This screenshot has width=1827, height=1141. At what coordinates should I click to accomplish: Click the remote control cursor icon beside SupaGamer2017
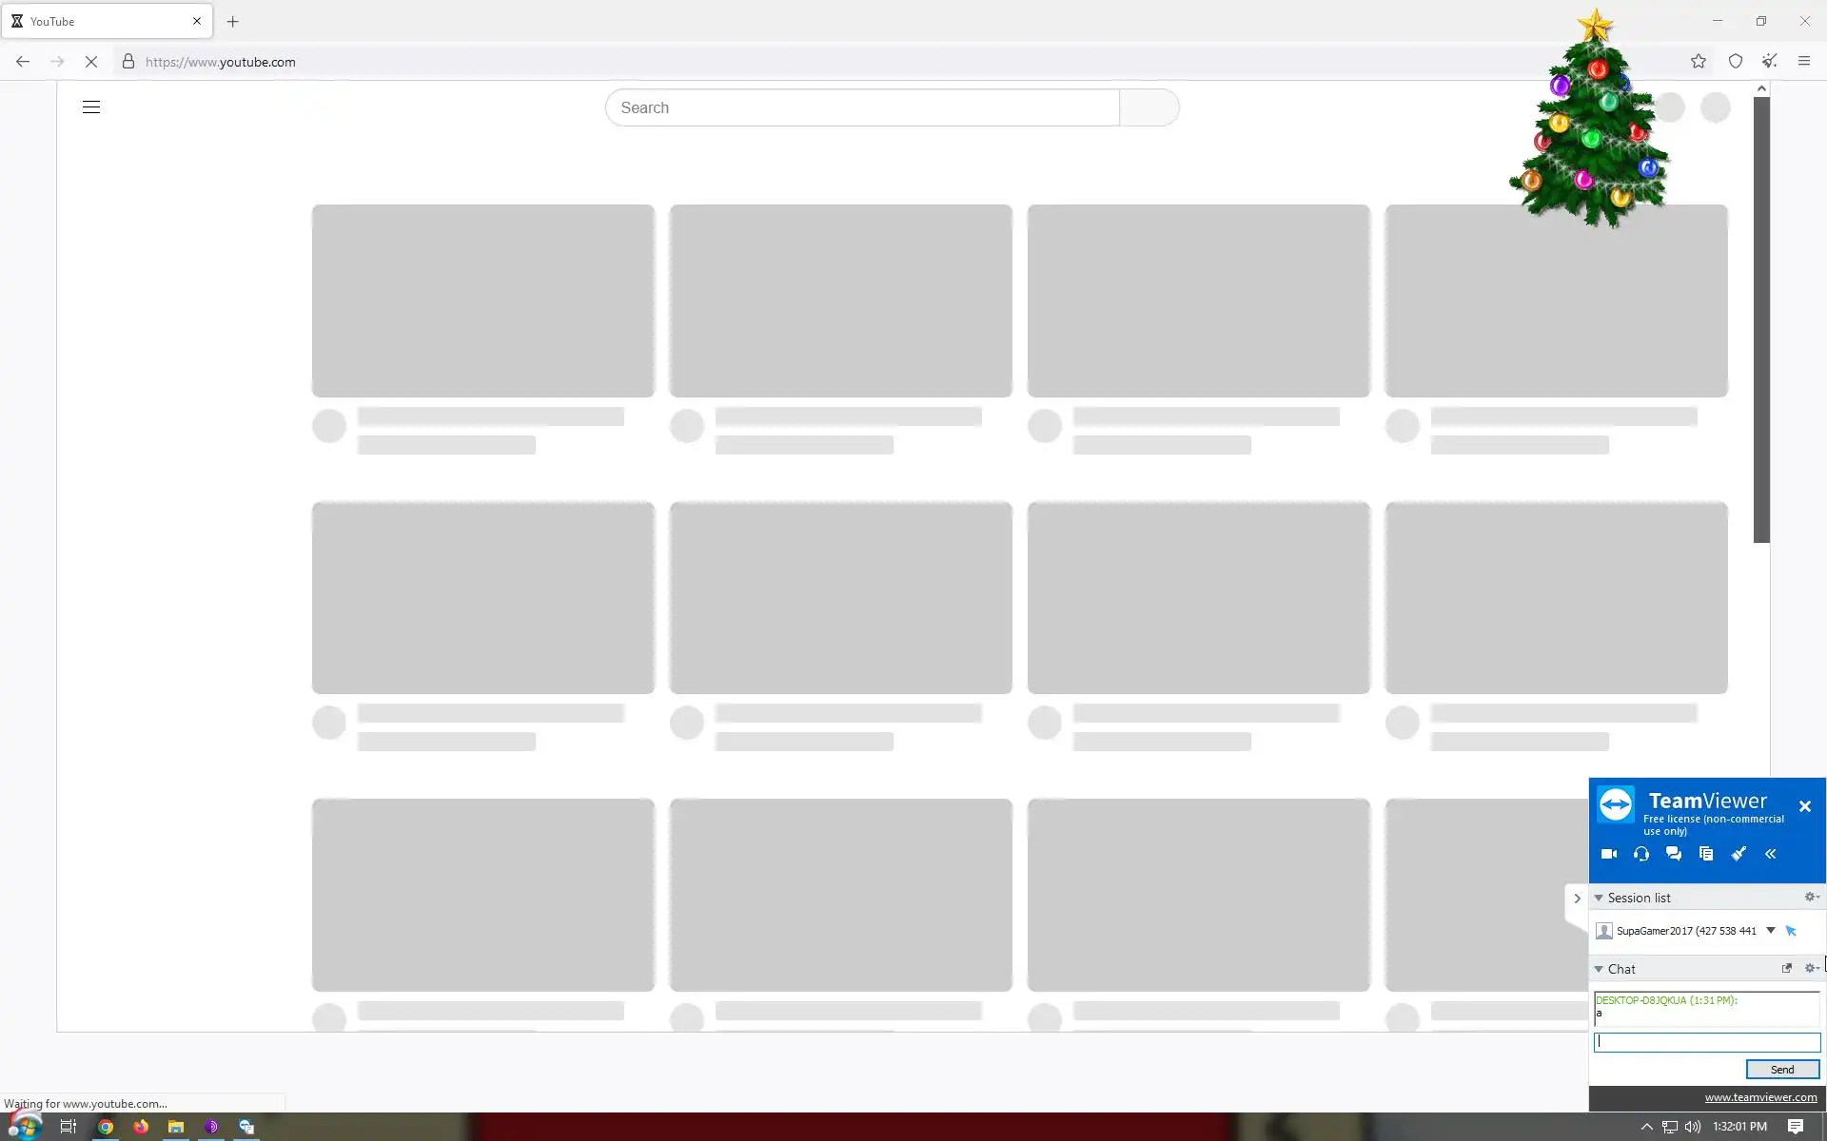pyautogui.click(x=1791, y=931)
